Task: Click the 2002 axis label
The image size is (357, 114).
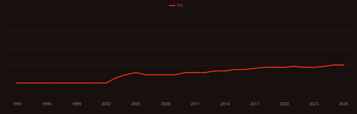Action: tap(106, 104)
